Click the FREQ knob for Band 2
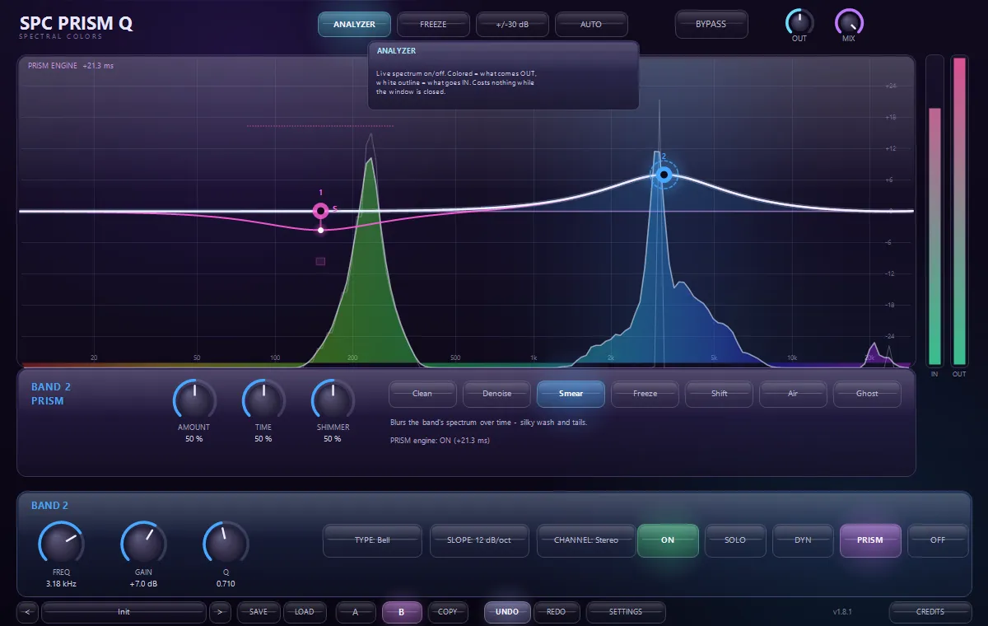The image size is (988, 626). click(61, 544)
